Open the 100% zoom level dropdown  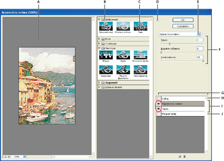coord(24,157)
